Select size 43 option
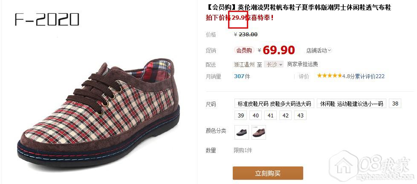417x184 pixels. pyautogui.click(x=300, y=116)
